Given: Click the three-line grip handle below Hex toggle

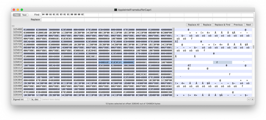Looking at the screenshot, I should click(x=13, y=26).
